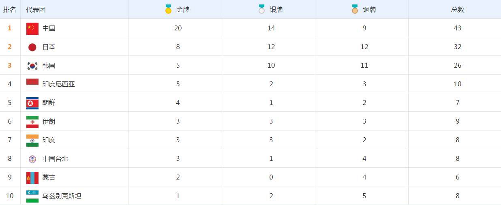Viewport: 501px width, 205px height.
Task: Click the silver medal icon
Action: [x=261, y=9]
